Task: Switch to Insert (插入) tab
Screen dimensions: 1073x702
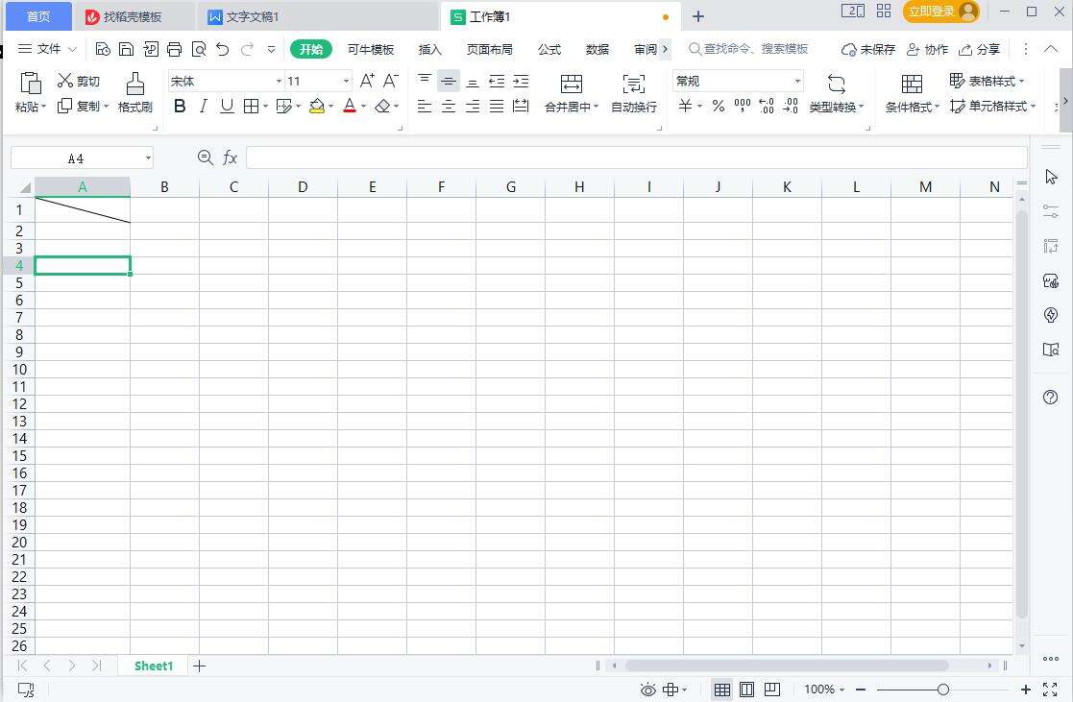Action: tap(429, 49)
